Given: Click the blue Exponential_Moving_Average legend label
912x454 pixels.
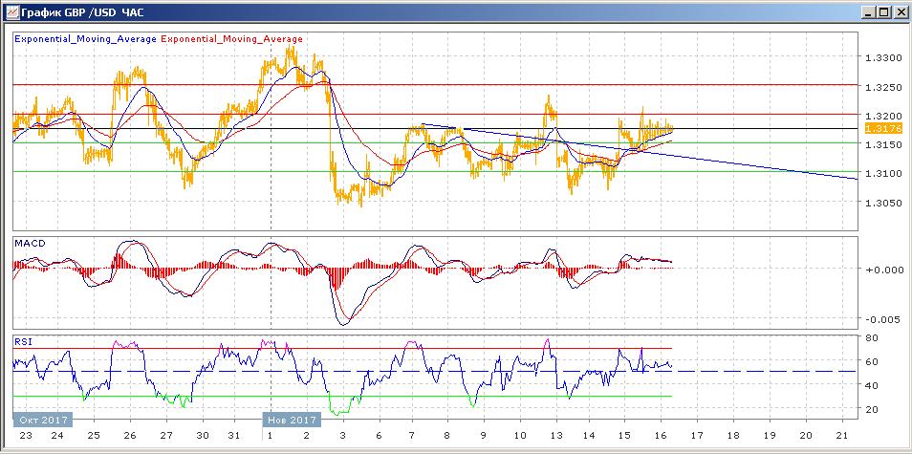Looking at the screenshot, I should 85,39.
